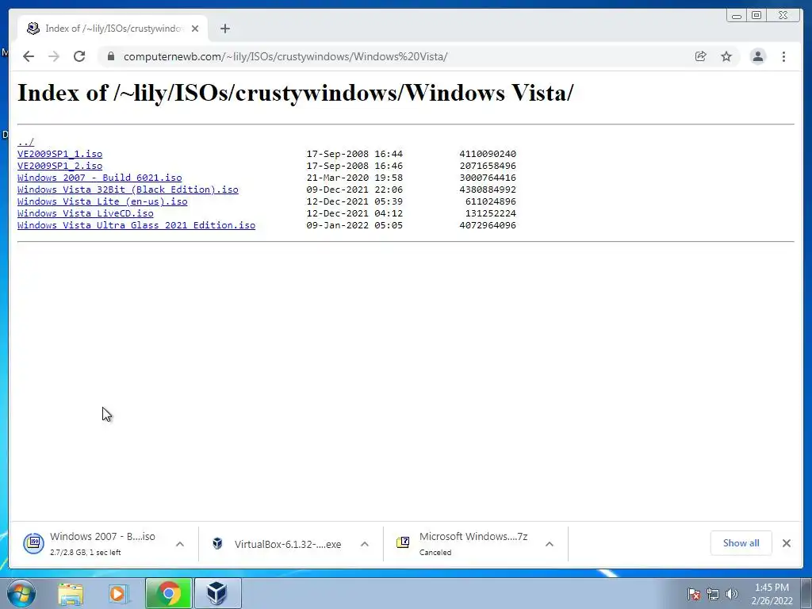Reload the current page
The height and width of the screenshot is (609, 812).
[79, 56]
